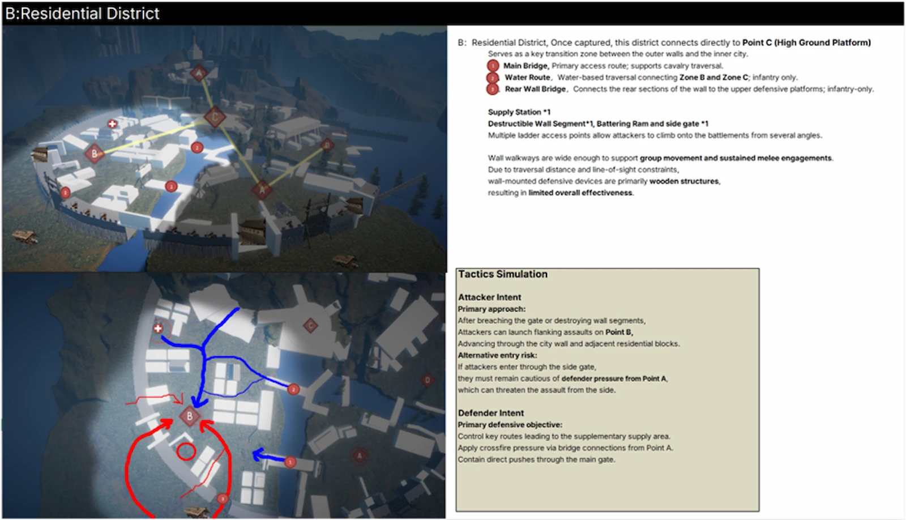Click the "Defender Intent" heading
This screenshot has width=906, height=520.
pos(490,413)
